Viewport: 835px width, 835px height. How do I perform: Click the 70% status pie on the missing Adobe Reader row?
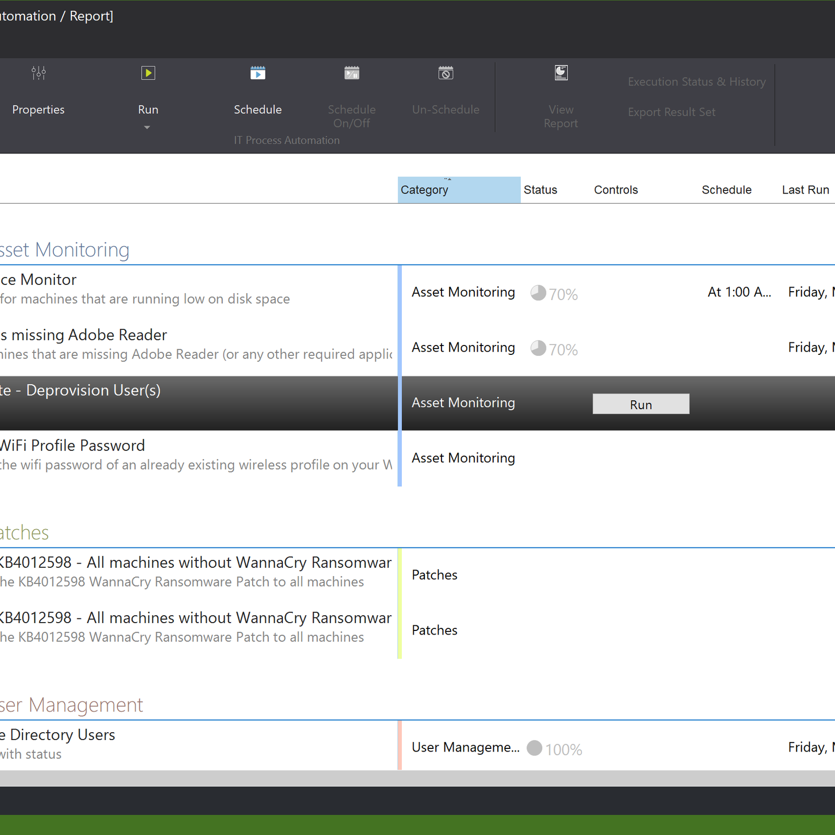click(x=538, y=349)
